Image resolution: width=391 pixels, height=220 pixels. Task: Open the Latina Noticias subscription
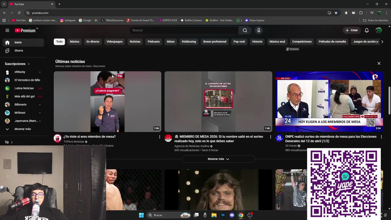click(x=24, y=88)
